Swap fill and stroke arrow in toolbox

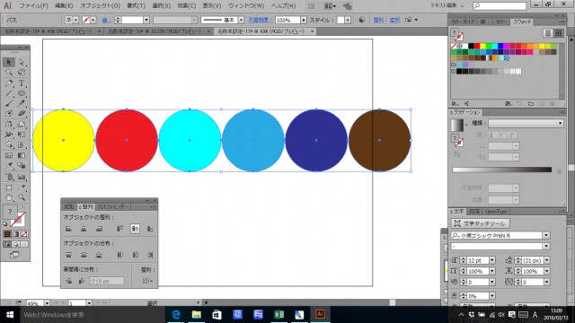coord(22,208)
